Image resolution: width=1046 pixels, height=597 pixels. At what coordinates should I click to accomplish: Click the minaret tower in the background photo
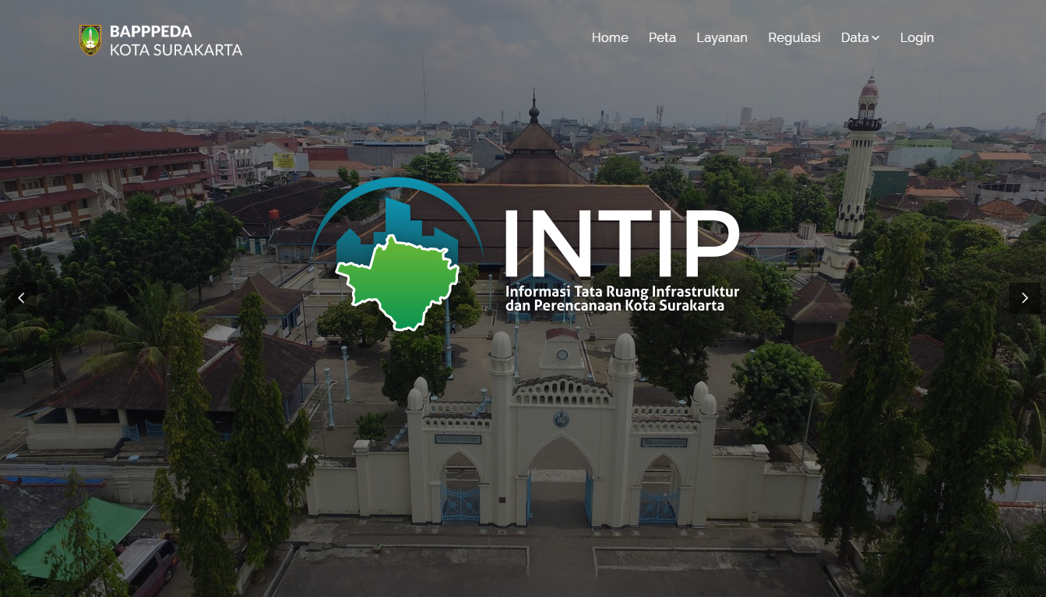(855, 177)
